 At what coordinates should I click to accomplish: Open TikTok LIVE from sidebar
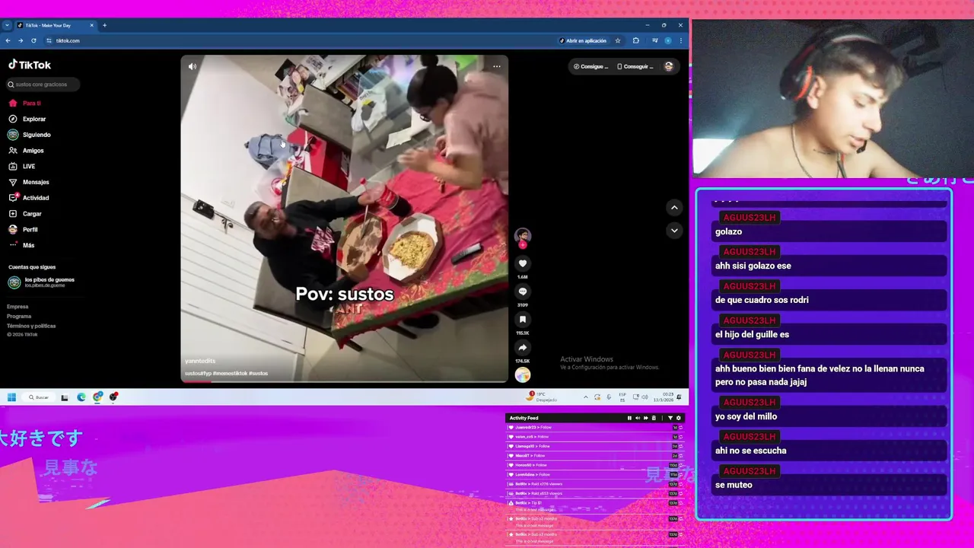22,166
